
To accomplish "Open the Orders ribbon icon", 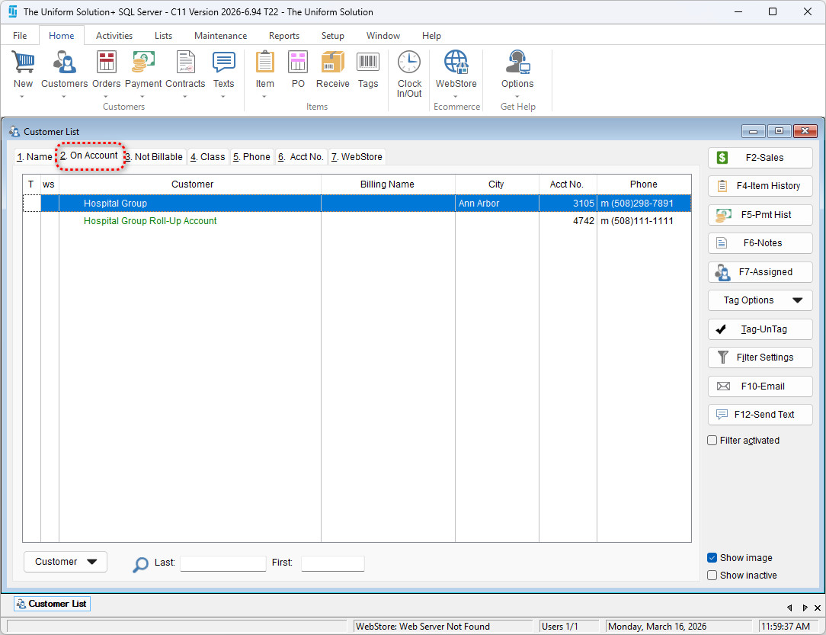I will (x=107, y=63).
